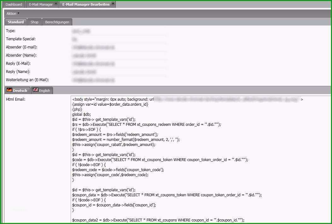Click the '<body style=' first code line
Image resolution: width=332 pixels, height=224 pixels.
(x=188, y=99)
